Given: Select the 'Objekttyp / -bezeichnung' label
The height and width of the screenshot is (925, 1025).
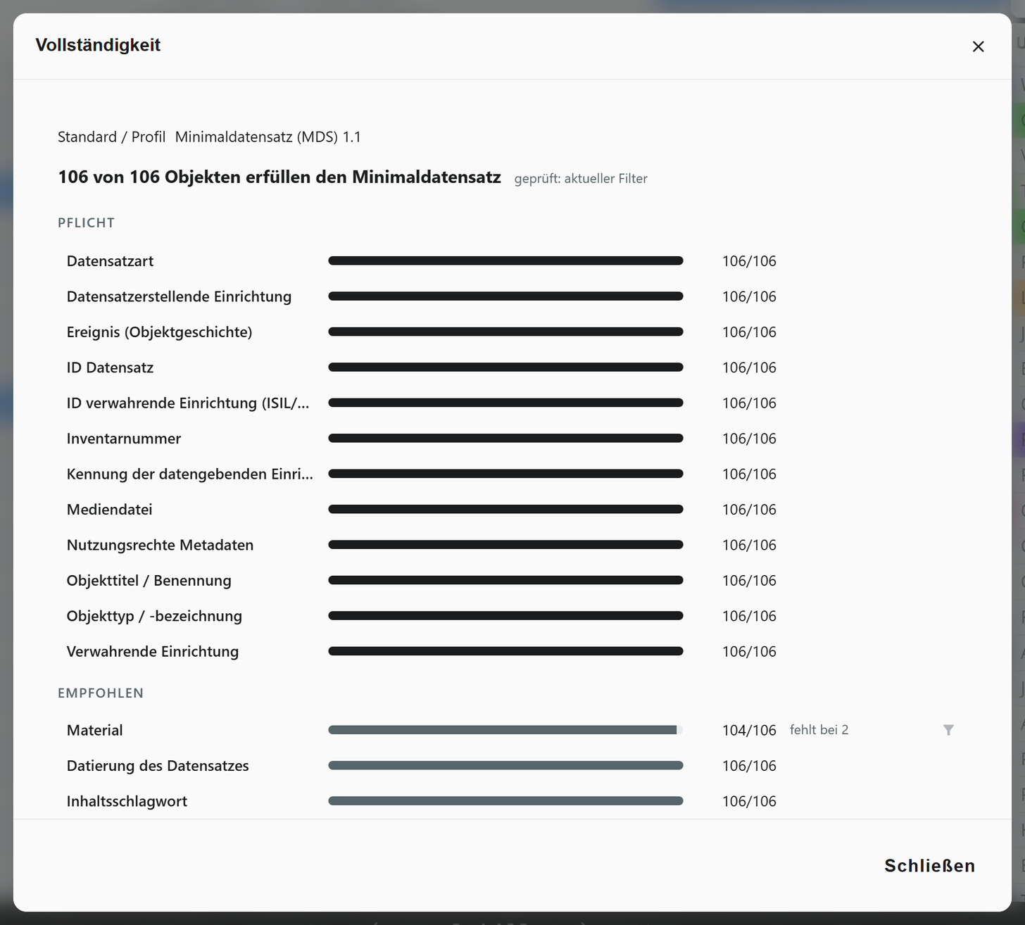Looking at the screenshot, I should 154,616.
